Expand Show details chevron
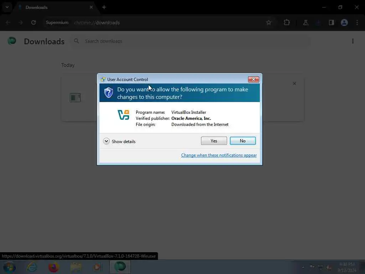Screen dimensions: 365x274 [106, 141]
